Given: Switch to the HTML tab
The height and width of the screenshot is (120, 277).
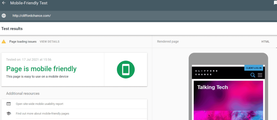Looking at the screenshot, I should [x=265, y=42].
